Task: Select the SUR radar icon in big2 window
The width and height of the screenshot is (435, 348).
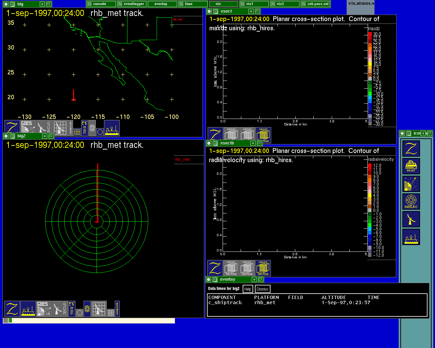Action: click(60, 309)
